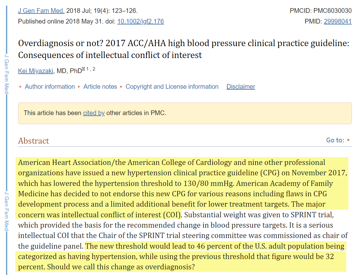The image size is (355, 275).
Task: Click upper J Gen Fam Med sidebar label
Action: (6, 74)
